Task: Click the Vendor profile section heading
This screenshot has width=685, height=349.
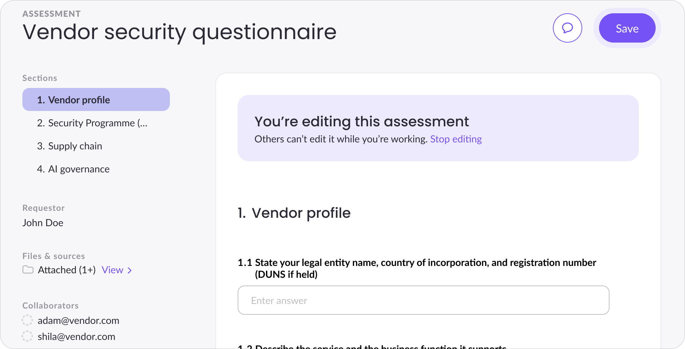Action: click(294, 213)
